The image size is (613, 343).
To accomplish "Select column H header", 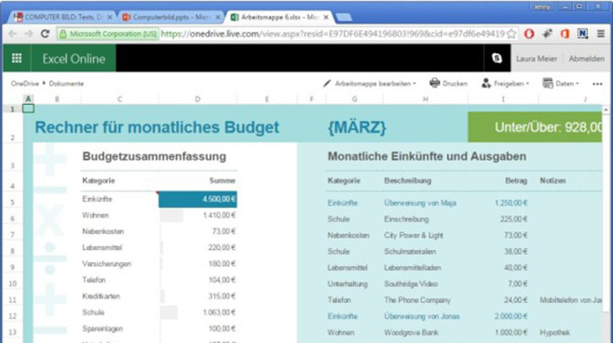I will pyautogui.click(x=425, y=99).
